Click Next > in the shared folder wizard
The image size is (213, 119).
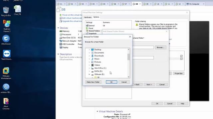point(149,85)
